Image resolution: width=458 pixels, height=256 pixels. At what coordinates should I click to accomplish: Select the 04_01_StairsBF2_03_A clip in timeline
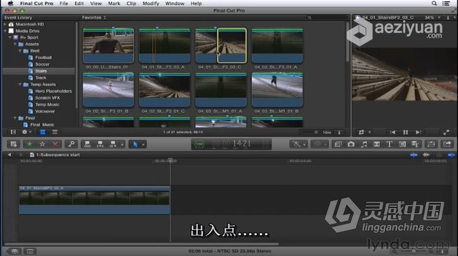tap(94, 200)
